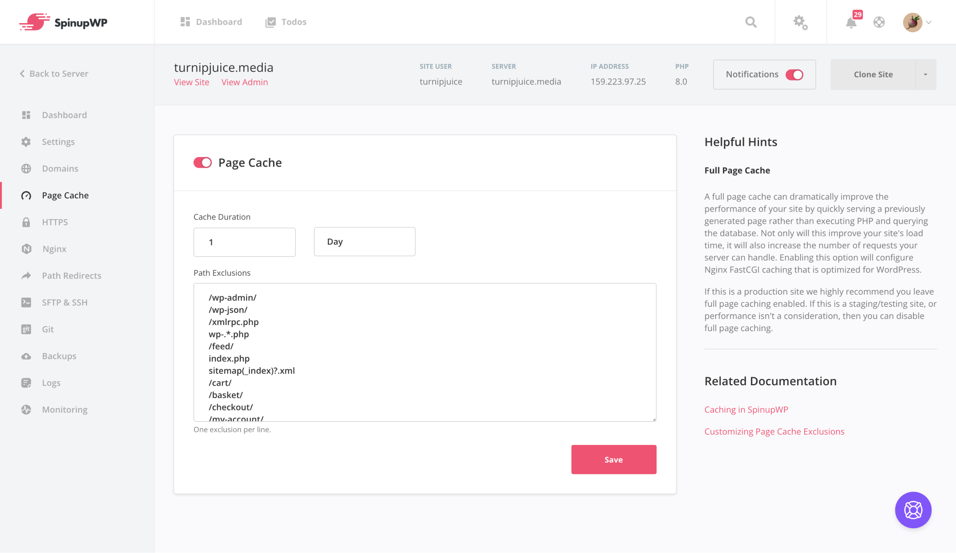Click the Backups cloud icon
The image size is (956, 553).
pos(26,356)
